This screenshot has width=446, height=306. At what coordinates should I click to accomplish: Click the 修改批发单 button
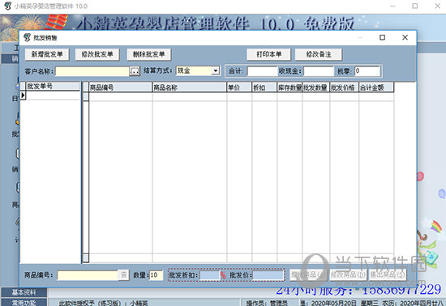tap(97, 54)
